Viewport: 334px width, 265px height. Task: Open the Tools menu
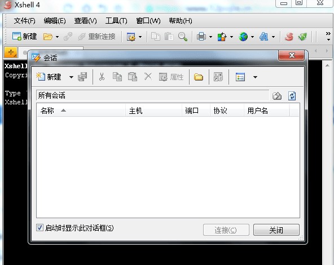(x=116, y=21)
